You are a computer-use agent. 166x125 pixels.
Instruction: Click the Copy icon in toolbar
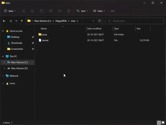[33, 11]
